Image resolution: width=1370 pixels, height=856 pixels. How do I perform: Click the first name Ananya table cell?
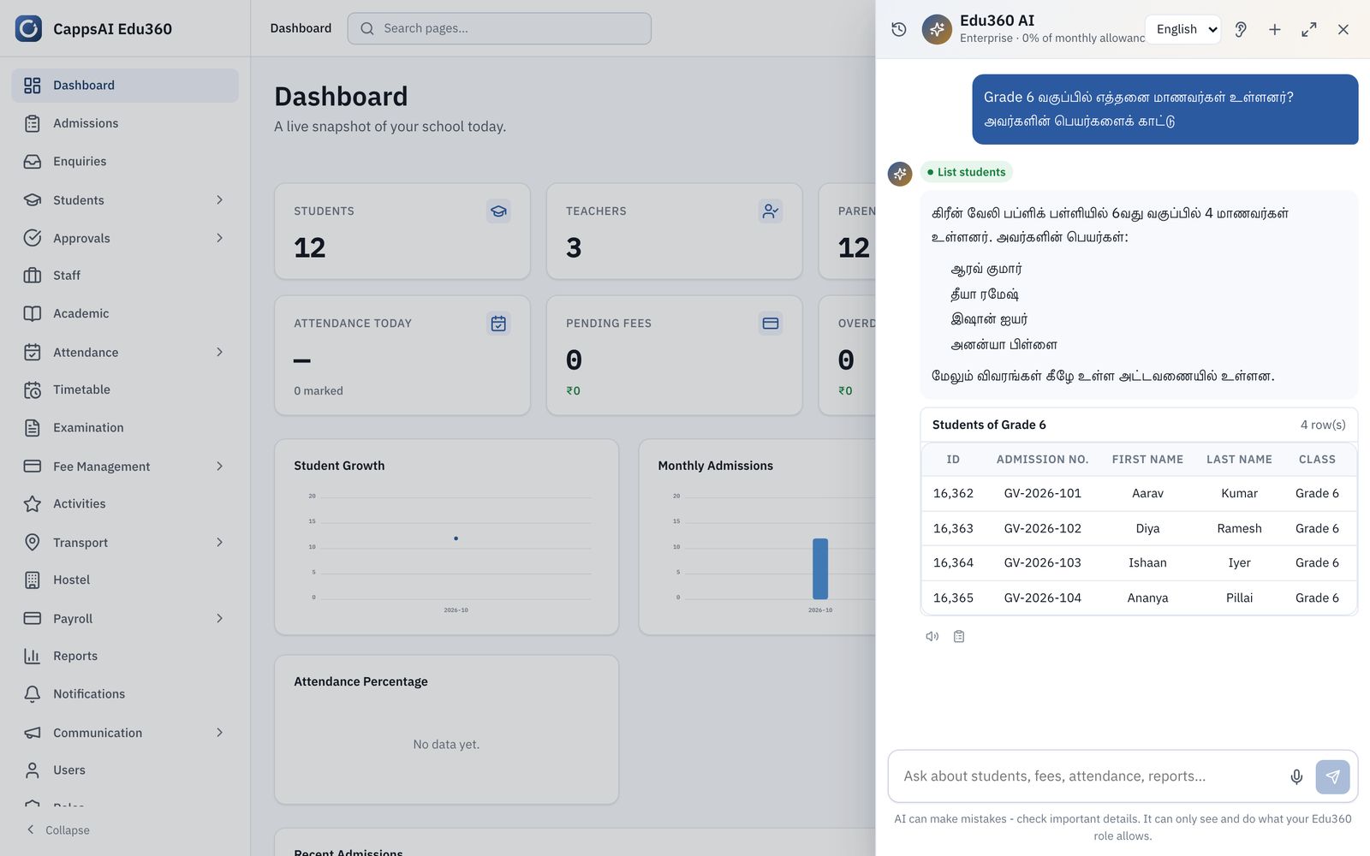(1147, 597)
